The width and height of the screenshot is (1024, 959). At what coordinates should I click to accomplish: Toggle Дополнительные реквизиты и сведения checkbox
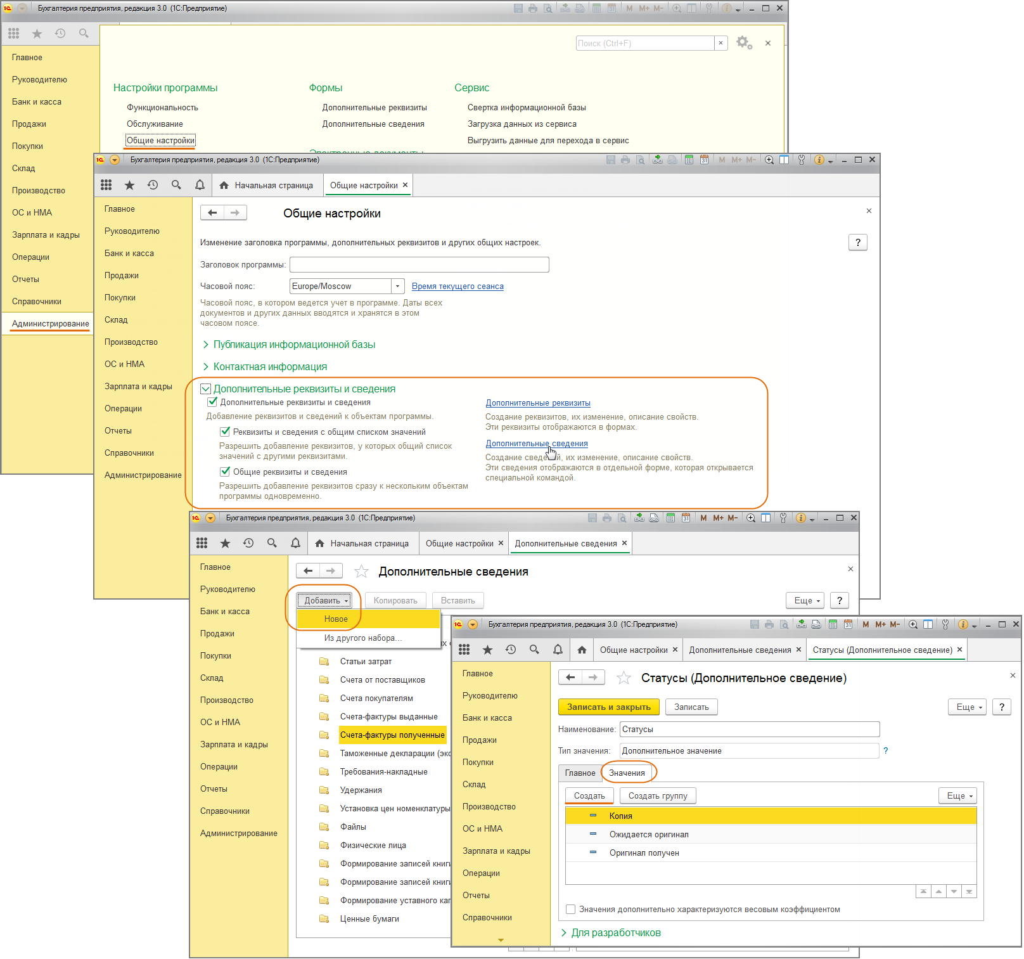pos(213,402)
